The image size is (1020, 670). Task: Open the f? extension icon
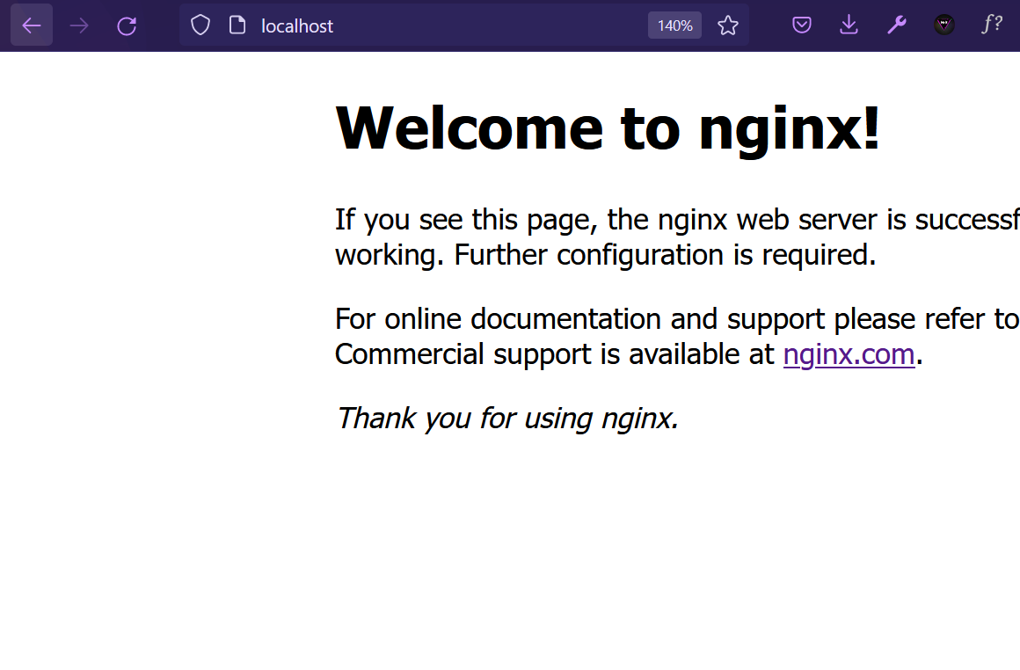pos(991,24)
